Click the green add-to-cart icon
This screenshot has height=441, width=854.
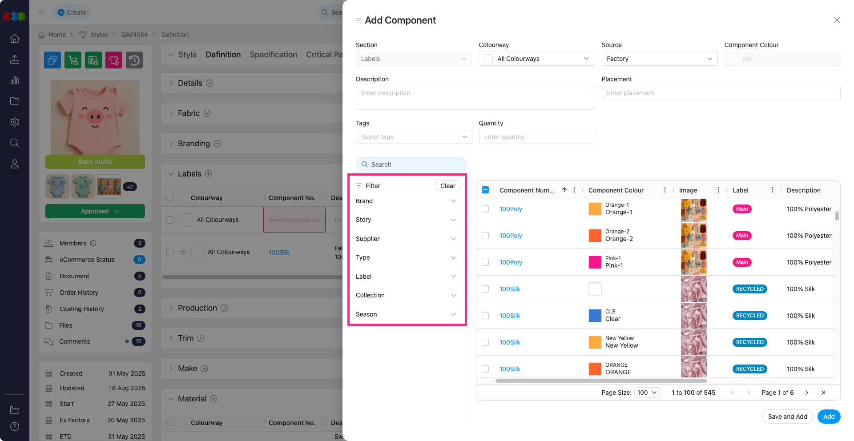coord(73,60)
